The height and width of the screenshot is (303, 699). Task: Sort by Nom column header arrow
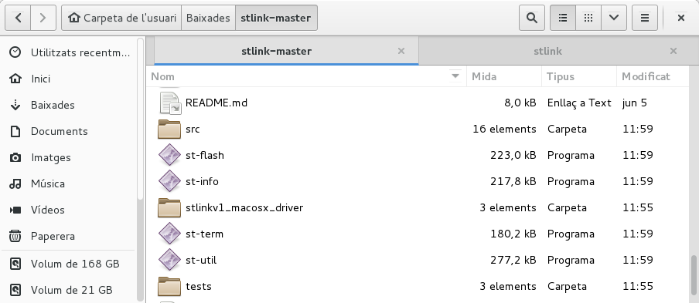coord(455,76)
